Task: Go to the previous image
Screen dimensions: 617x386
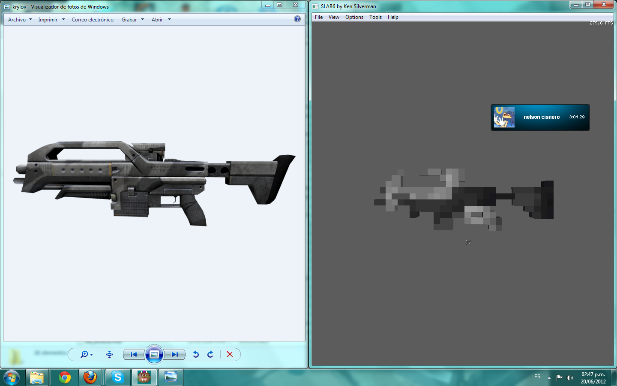Action: tap(134, 354)
